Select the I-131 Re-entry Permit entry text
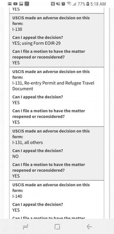The width and height of the screenshot is (114, 234). pos(53,86)
